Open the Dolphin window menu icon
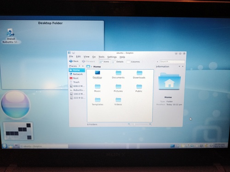230x172 pixels. 69,53
